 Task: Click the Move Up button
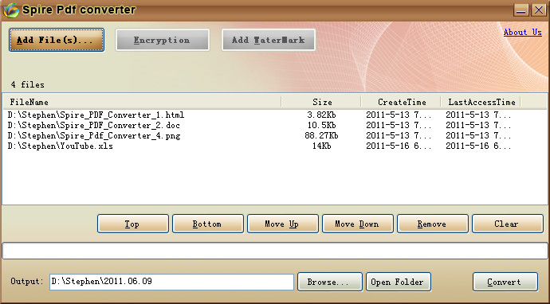pos(283,224)
